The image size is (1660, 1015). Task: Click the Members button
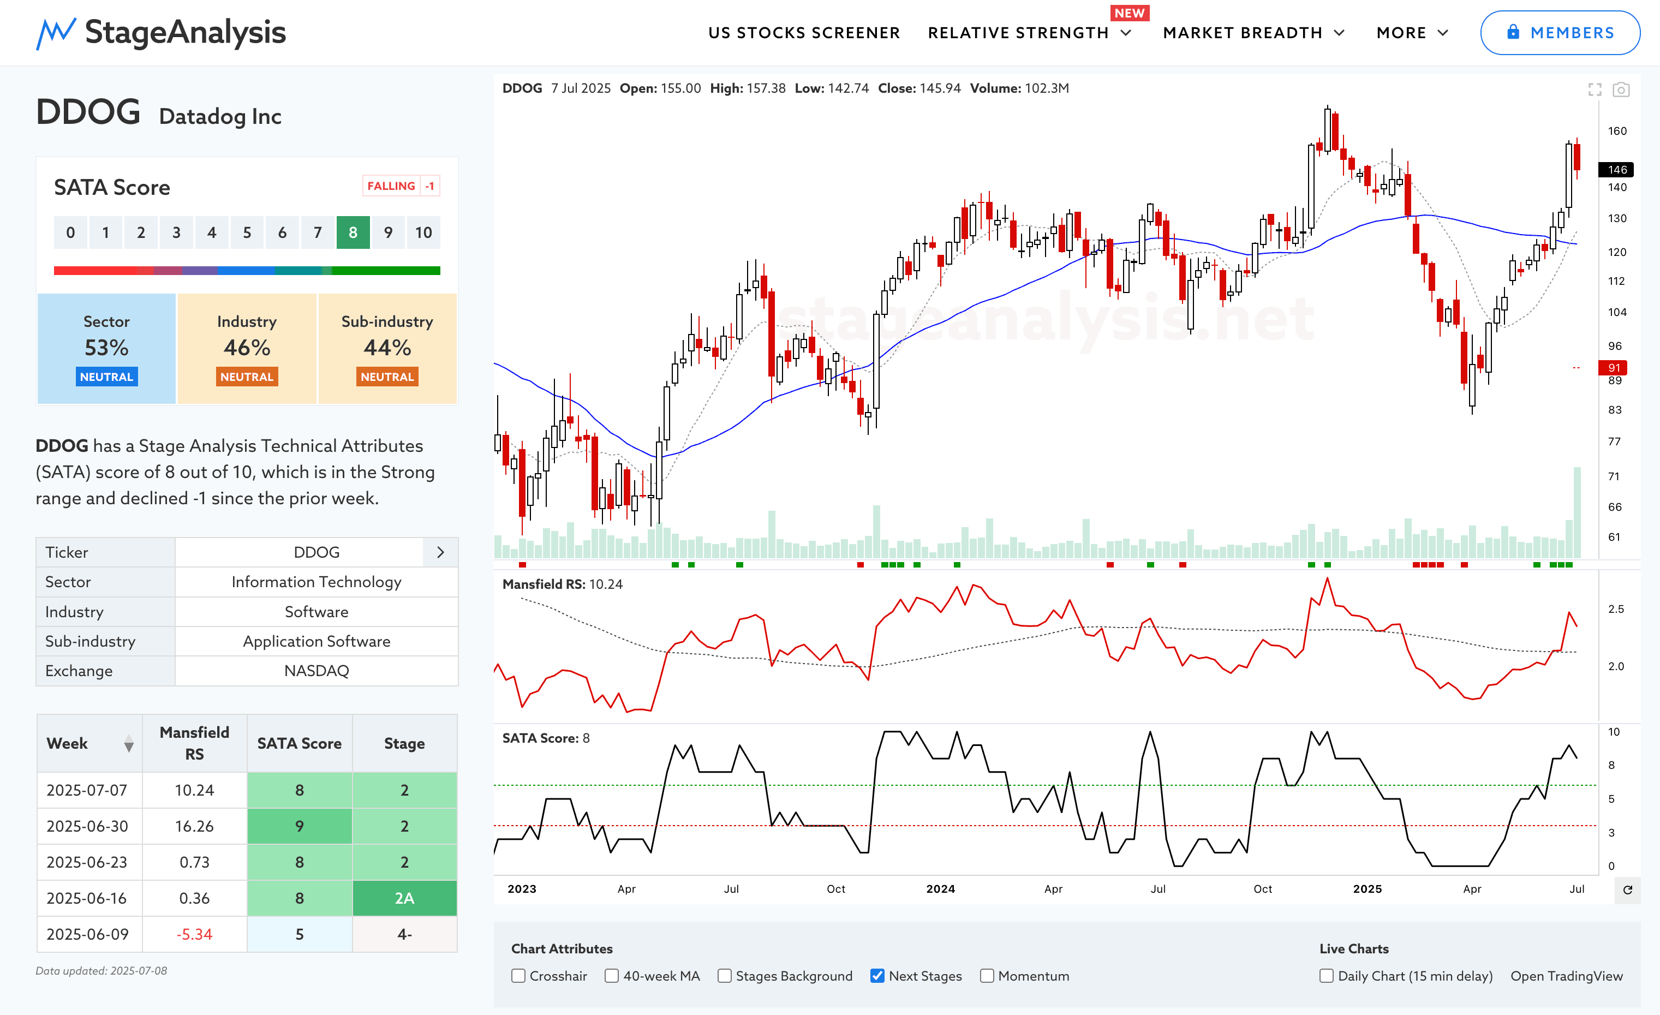[1560, 32]
